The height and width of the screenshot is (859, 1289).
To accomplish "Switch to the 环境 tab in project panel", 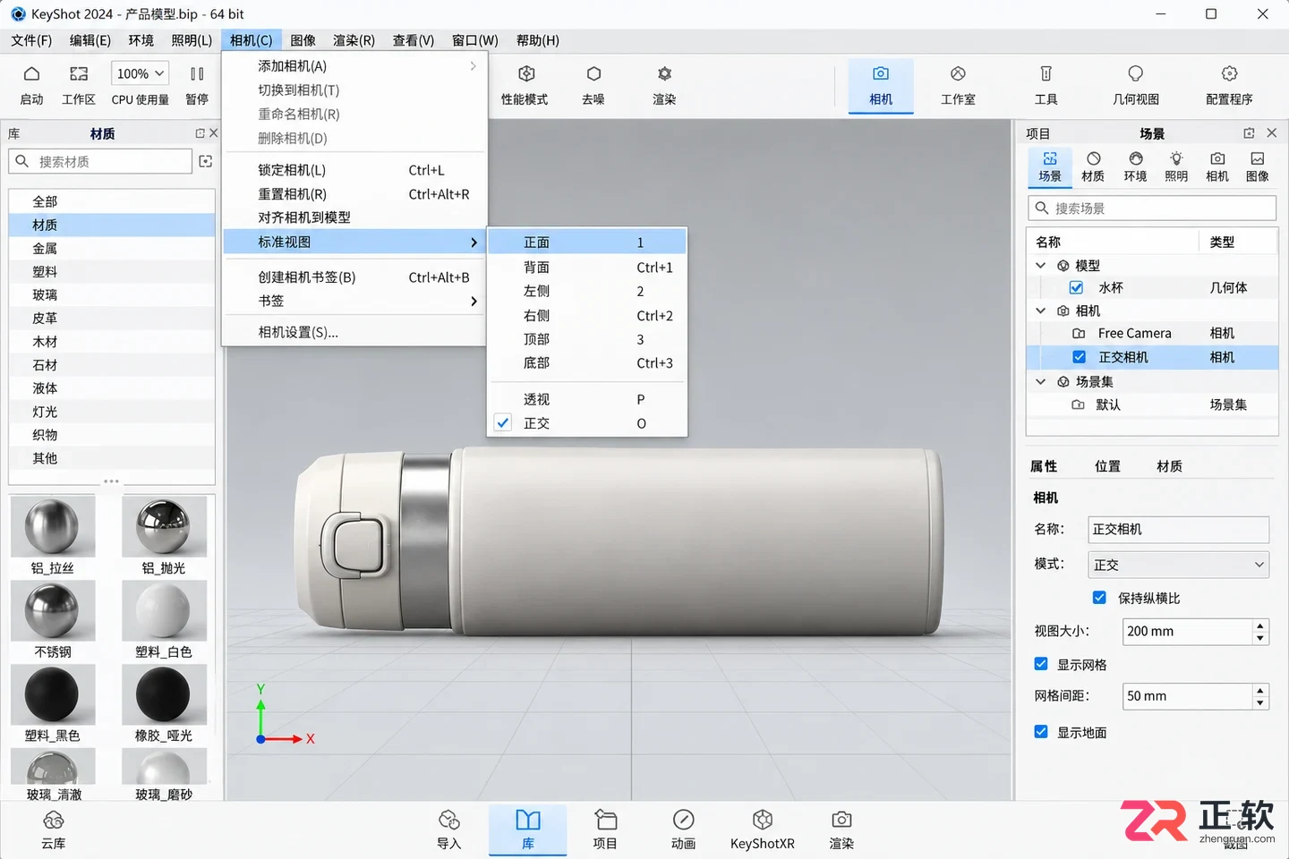I will (1135, 166).
